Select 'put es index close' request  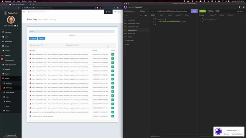(x=136, y=23)
